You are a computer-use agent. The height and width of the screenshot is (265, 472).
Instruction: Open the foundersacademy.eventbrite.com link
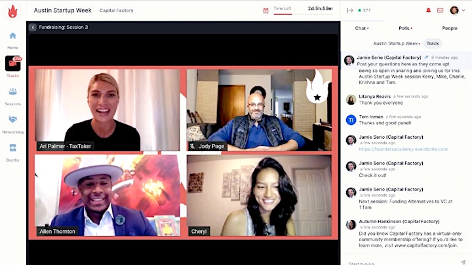[x=403, y=149]
